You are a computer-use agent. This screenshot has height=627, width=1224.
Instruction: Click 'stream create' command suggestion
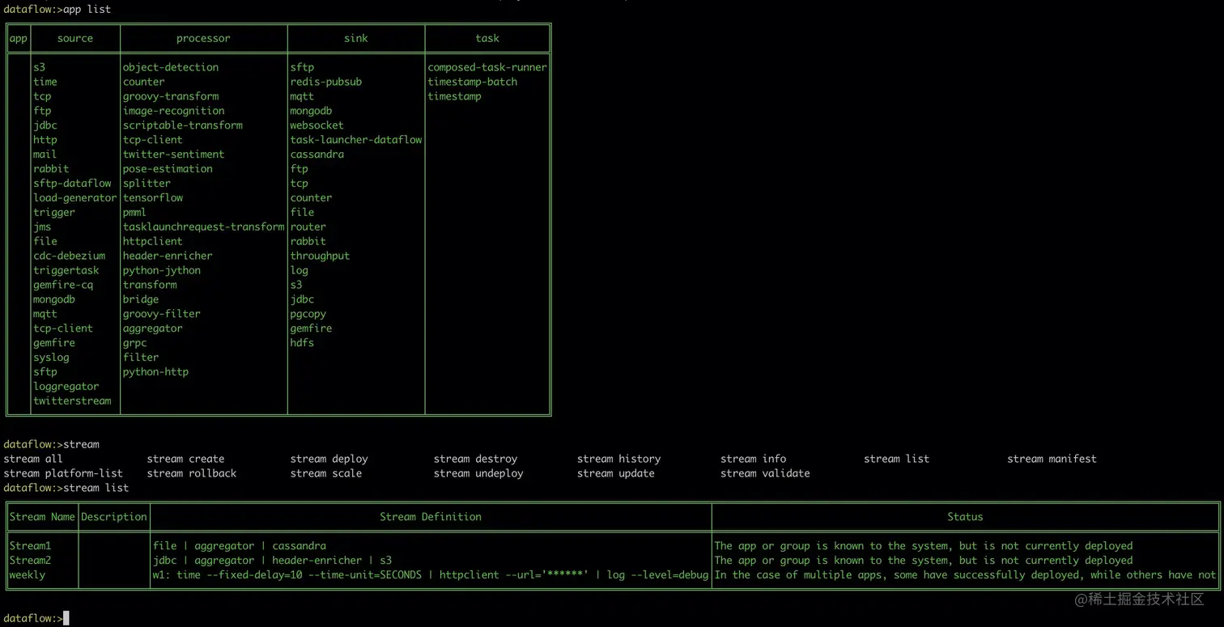tap(186, 459)
